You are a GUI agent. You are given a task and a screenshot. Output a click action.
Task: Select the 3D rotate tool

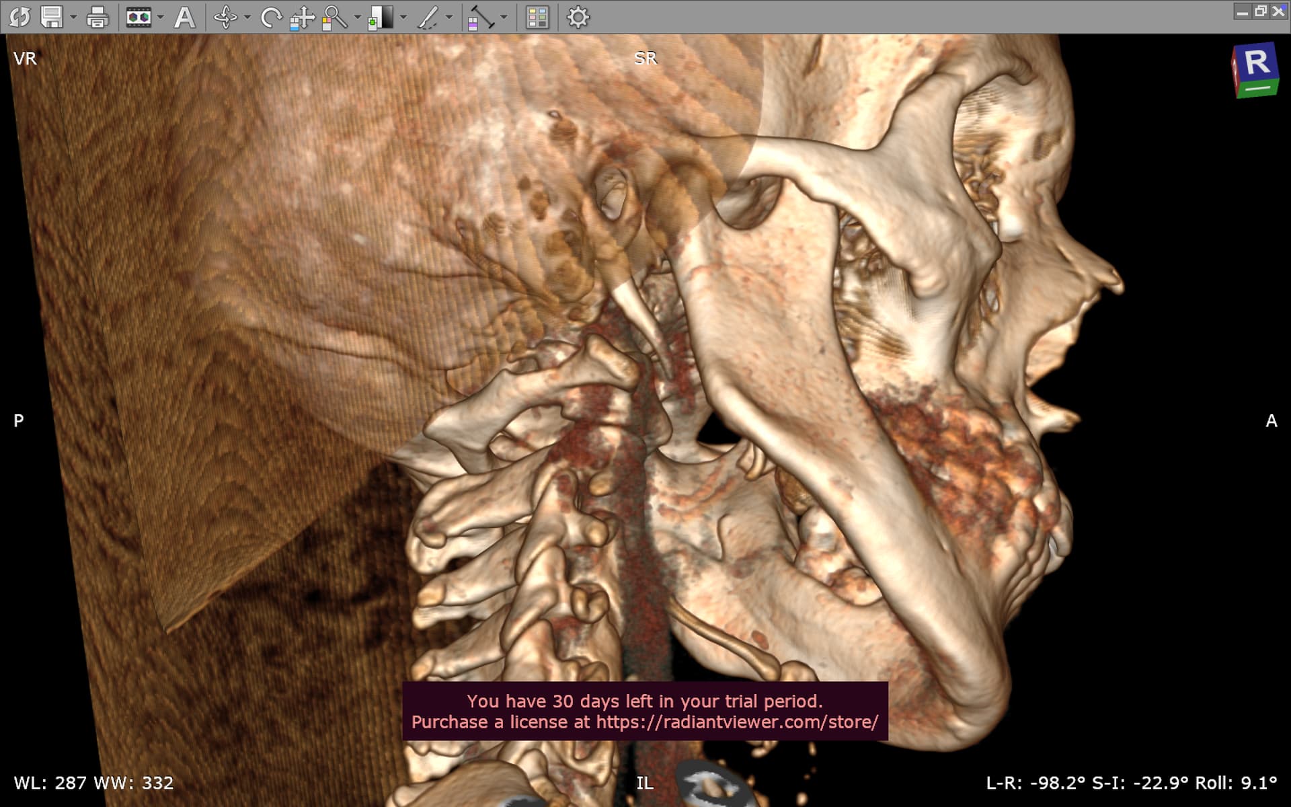pos(225,17)
